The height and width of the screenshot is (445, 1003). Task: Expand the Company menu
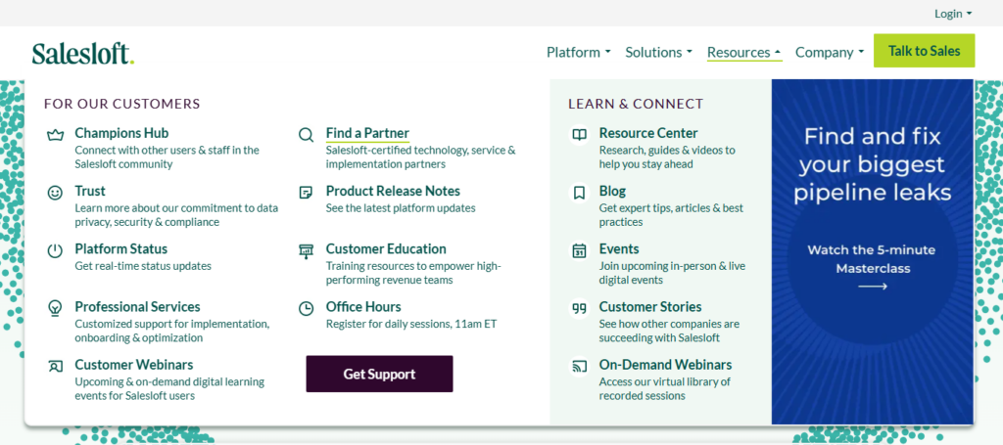click(x=830, y=52)
